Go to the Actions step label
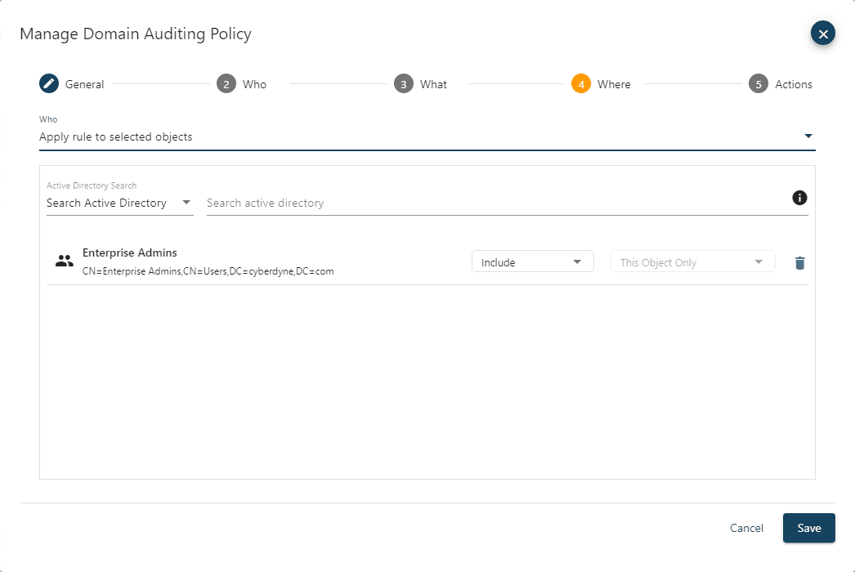855x572 pixels. click(x=793, y=84)
